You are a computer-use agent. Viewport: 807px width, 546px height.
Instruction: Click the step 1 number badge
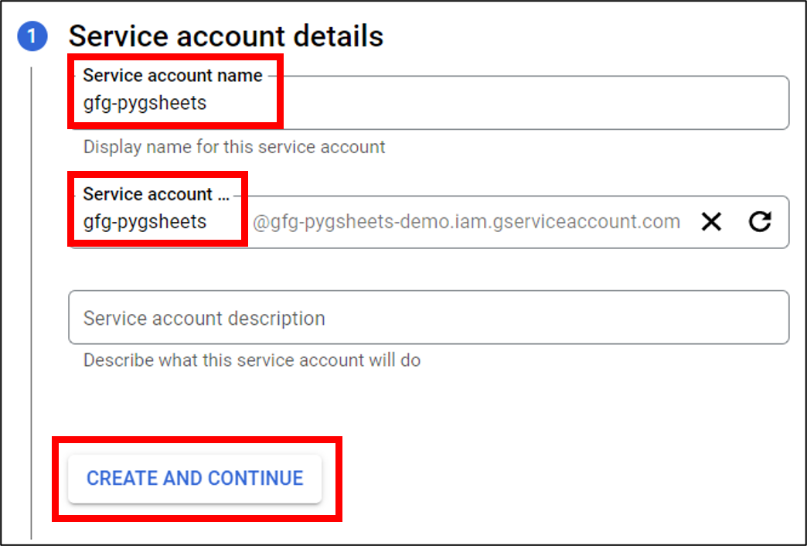click(x=32, y=36)
